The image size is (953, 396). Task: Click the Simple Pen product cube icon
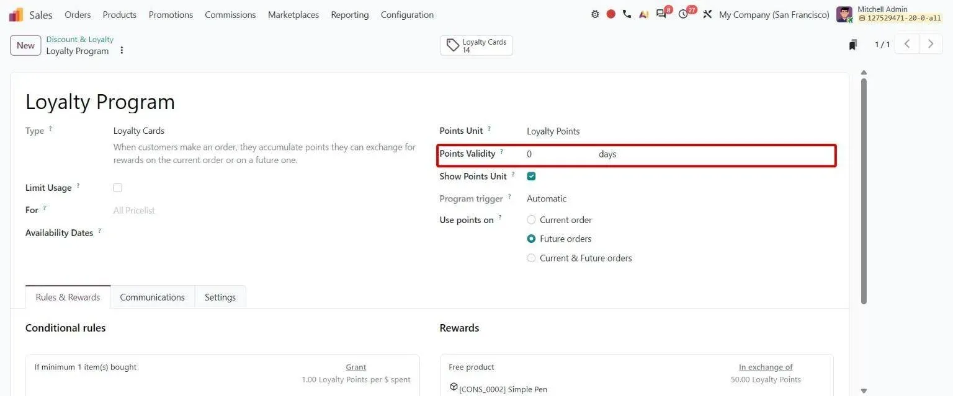454,387
